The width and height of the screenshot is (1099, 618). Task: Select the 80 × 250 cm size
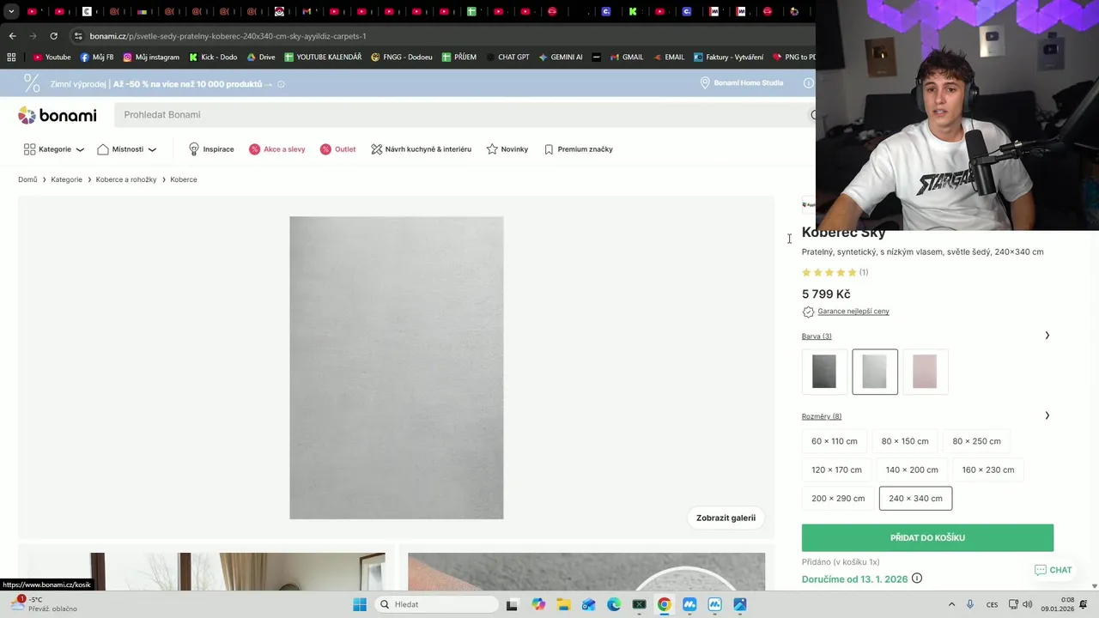[976, 441]
